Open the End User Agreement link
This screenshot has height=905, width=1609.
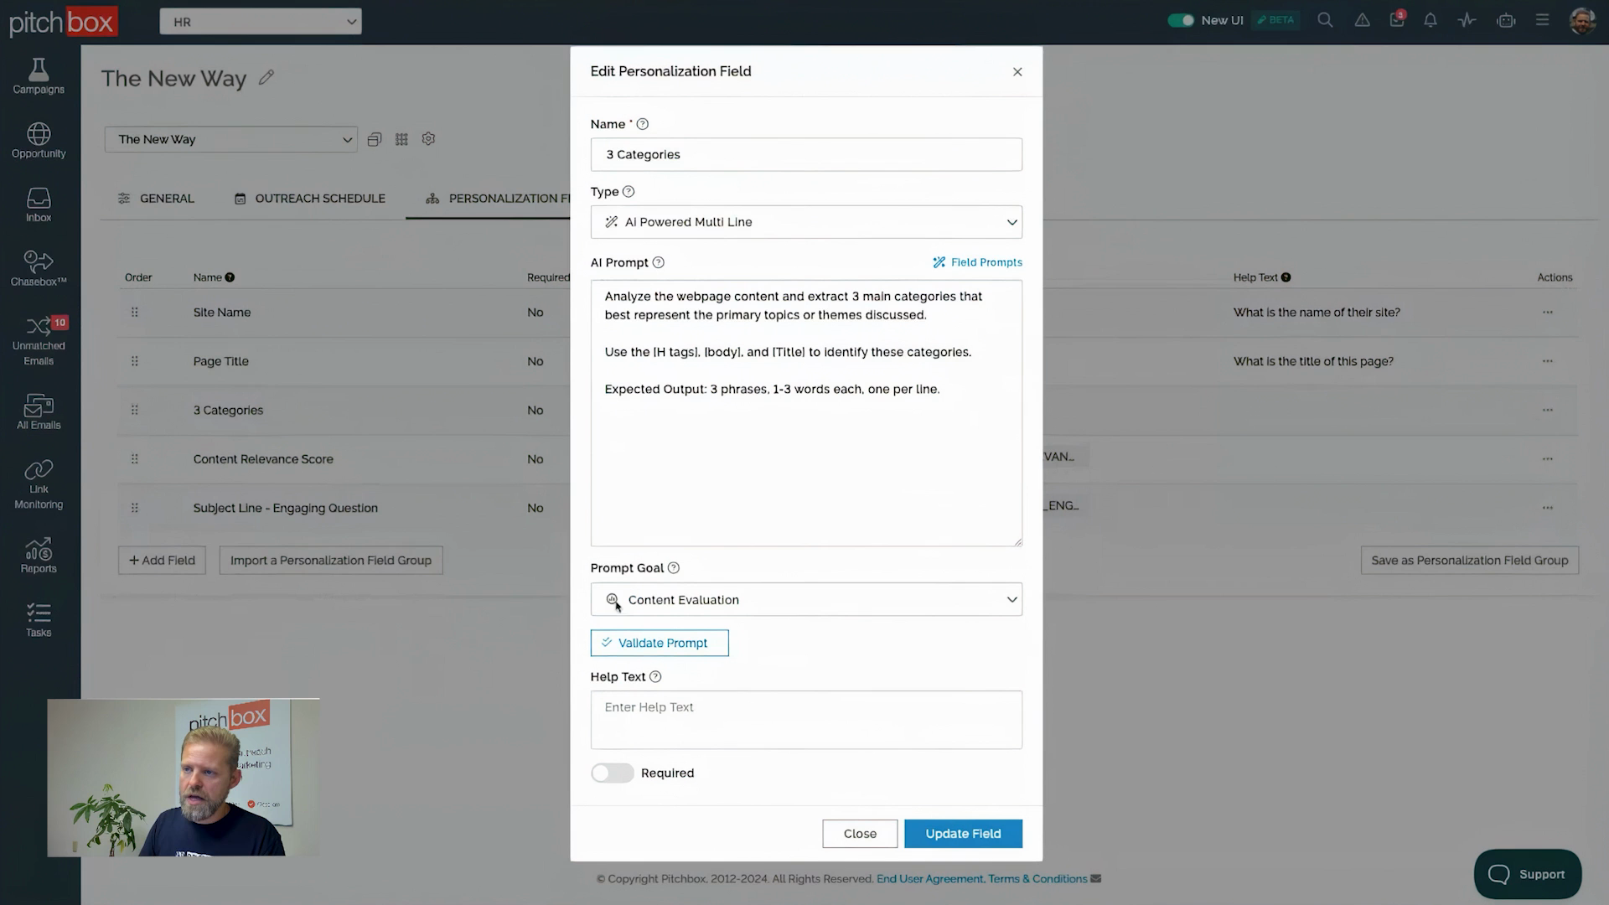(x=929, y=879)
